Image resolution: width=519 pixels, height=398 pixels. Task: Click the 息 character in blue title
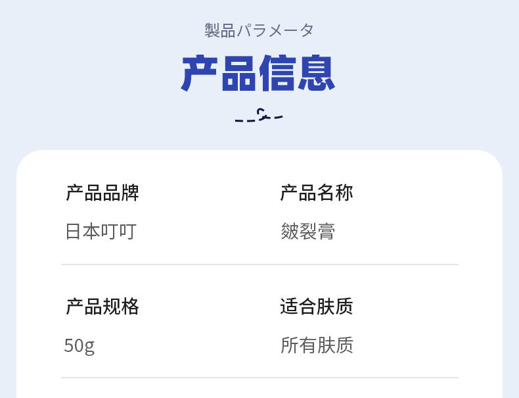317,73
